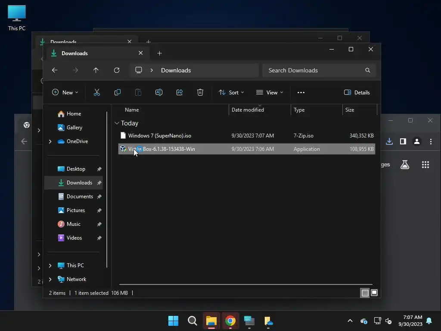Open the Windows Start menu
The width and height of the screenshot is (441, 331).
pos(173,321)
